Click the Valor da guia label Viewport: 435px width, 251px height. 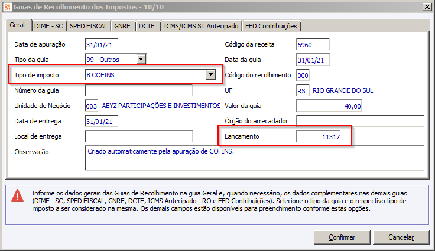click(243, 106)
